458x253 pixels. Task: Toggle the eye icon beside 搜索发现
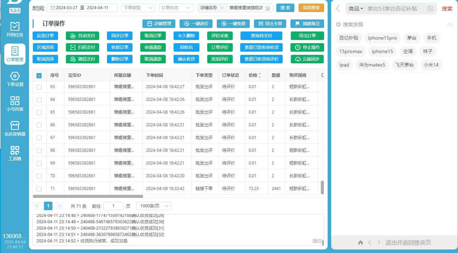pyautogui.click(x=450, y=24)
